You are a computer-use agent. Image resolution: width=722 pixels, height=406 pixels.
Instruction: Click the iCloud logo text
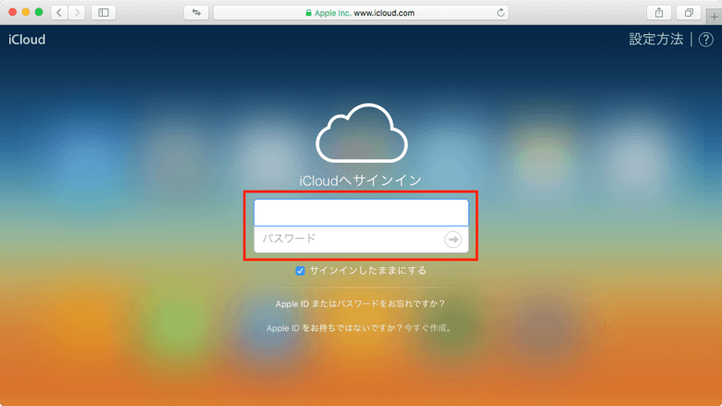[x=27, y=40]
